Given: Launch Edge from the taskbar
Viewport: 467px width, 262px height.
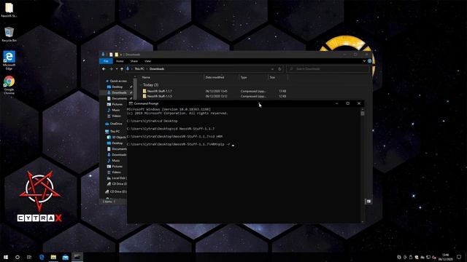Looking at the screenshot, I should coord(42,257).
